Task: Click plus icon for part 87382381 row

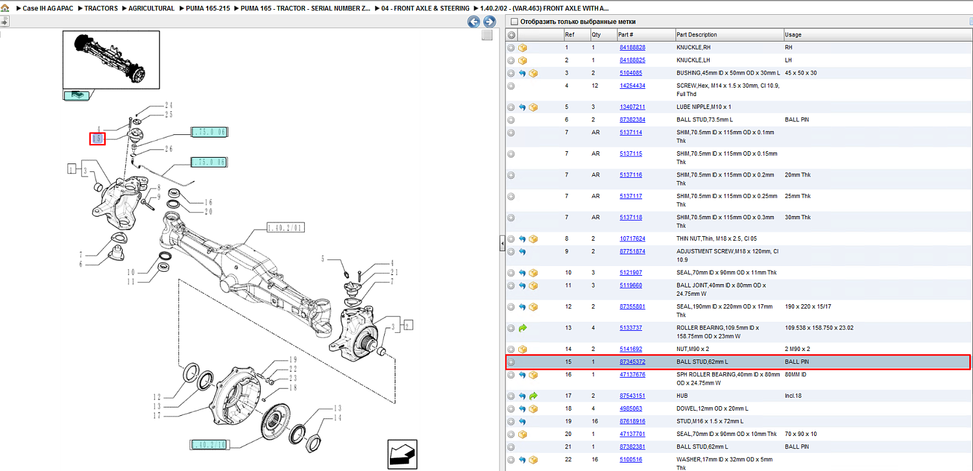Action: pyautogui.click(x=511, y=447)
